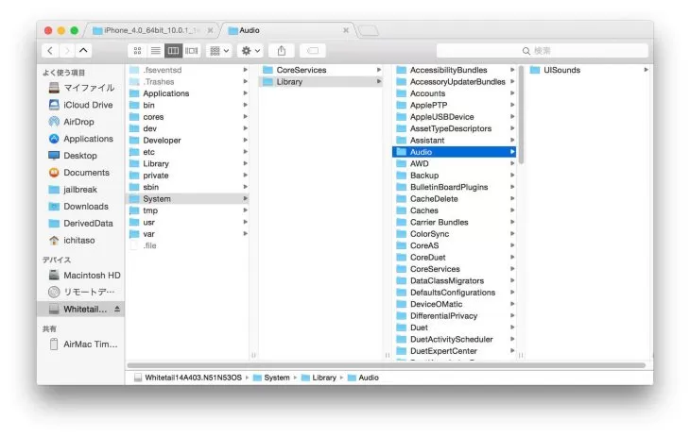
Task: Switch to the iPhone_4.0_64bit_10.0.1 tab
Action: 151,30
